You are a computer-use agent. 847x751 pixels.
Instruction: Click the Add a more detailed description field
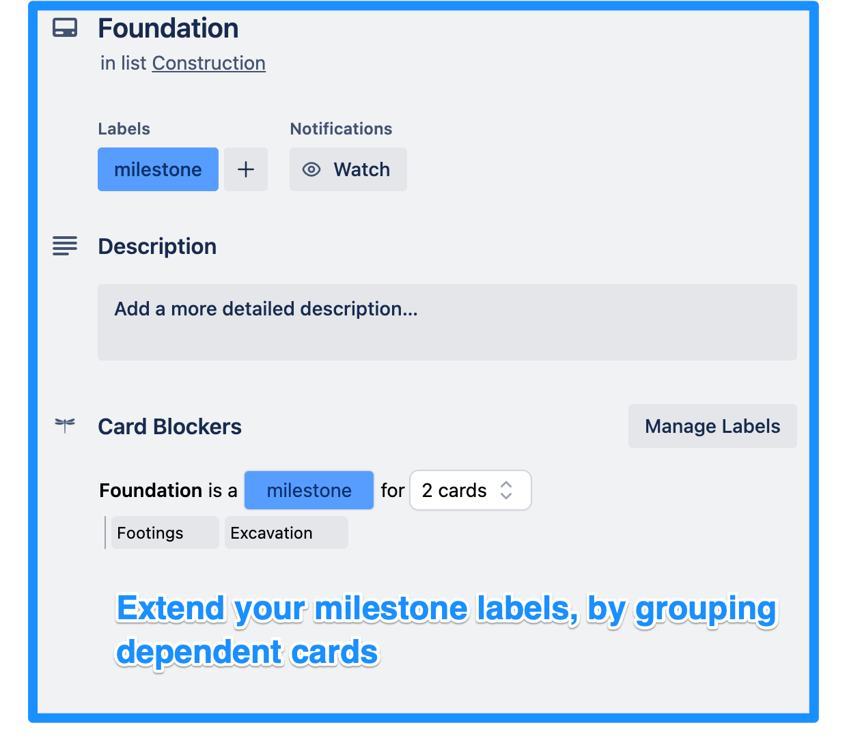(x=447, y=322)
